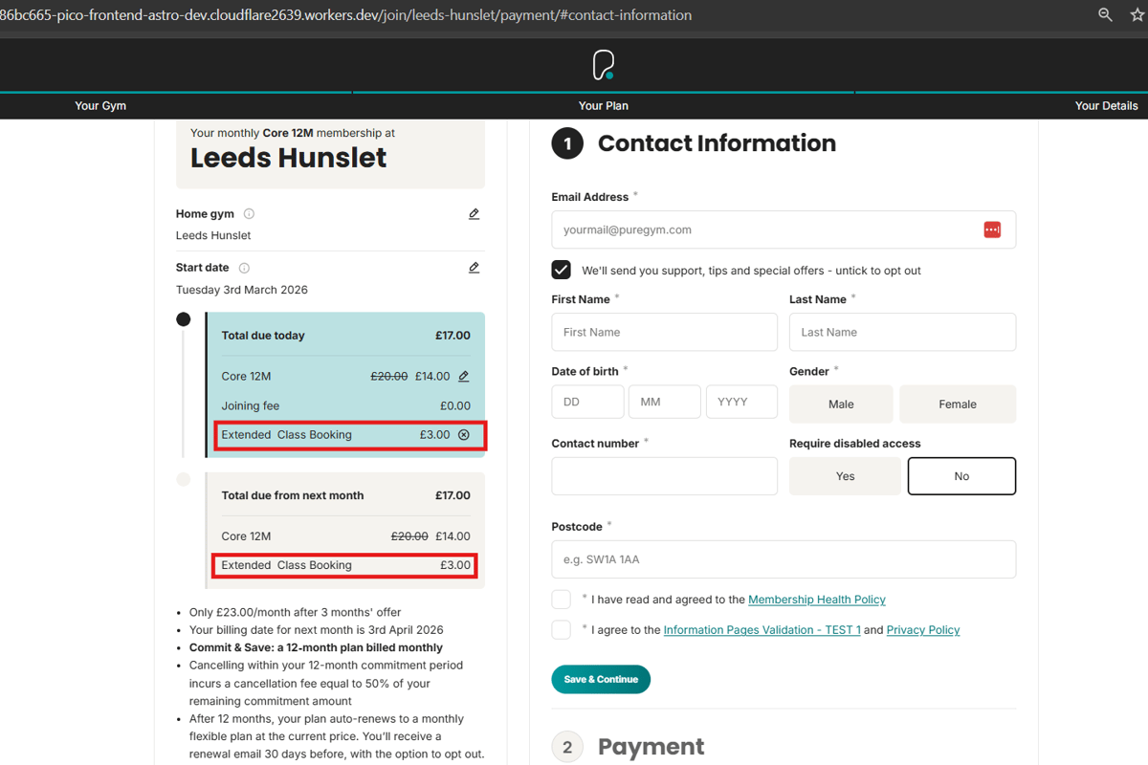Screen dimensions: 1148x765
Task: Click the MM date of birth field
Action: pos(665,402)
